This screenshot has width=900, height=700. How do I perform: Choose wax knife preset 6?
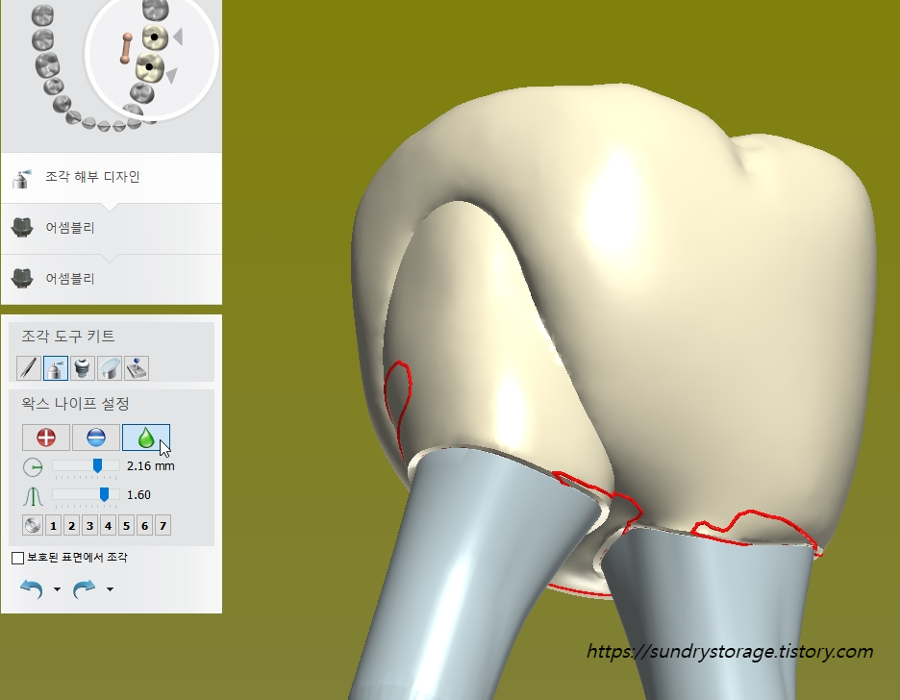(144, 526)
